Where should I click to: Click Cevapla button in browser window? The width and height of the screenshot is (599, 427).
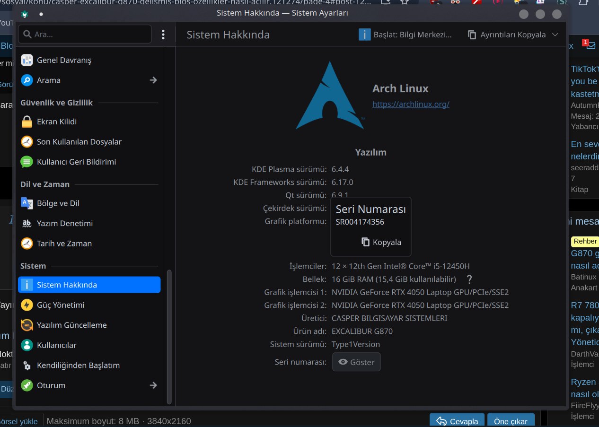click(457, 421)
